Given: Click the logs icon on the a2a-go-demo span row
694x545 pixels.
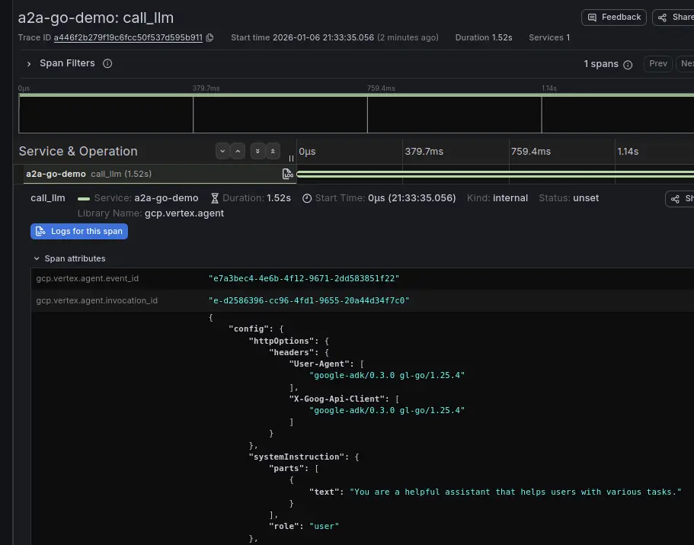Looking at the screenshot, I should 287,174.
